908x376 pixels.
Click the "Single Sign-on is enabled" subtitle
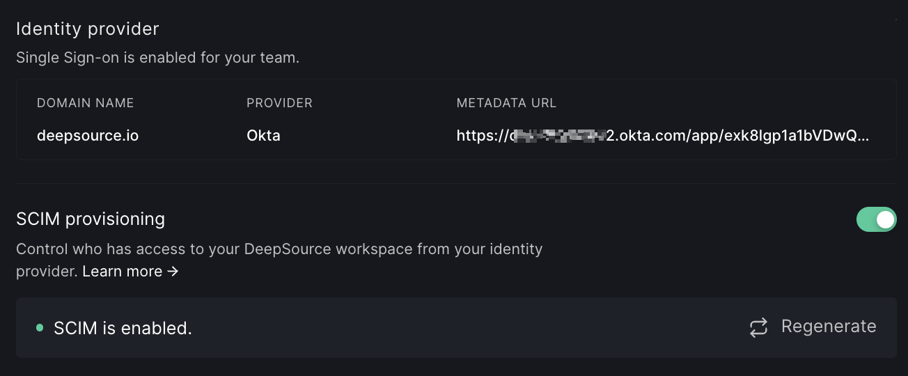coord(157,58)
